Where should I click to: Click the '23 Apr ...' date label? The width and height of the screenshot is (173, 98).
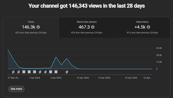coord(148,78)
